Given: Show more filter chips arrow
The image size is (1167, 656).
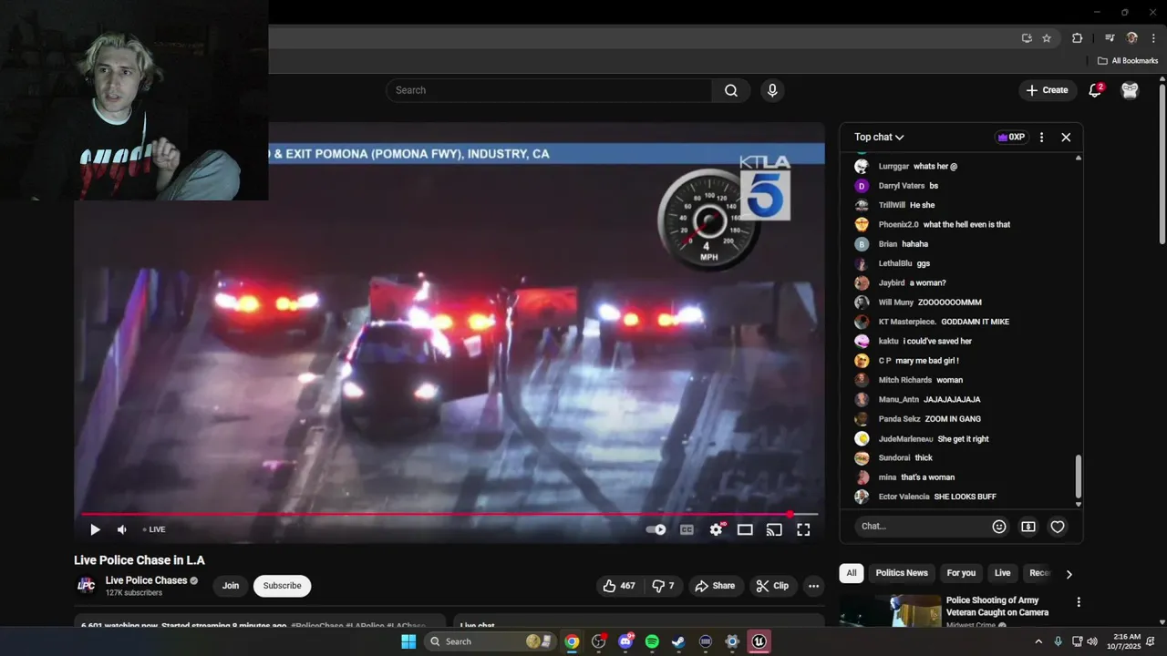Looking at the screenshot, I should point(1069,574).
